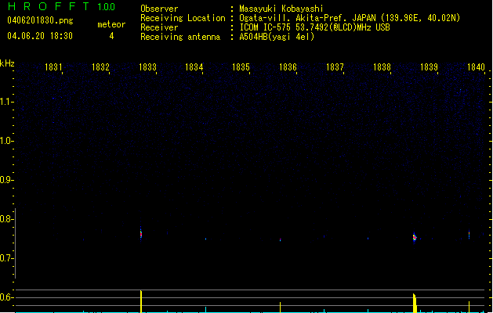
Task: Click the 1834 time axis label
Action: [x=194, y=67]
